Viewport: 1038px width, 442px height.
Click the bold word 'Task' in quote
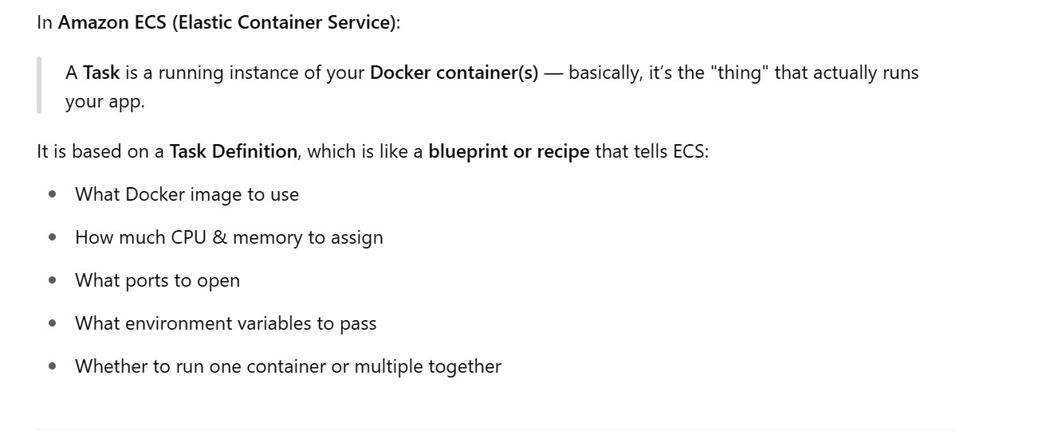coord(101,72)
